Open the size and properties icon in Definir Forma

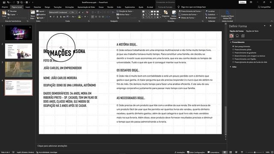(x=243, y=36)
